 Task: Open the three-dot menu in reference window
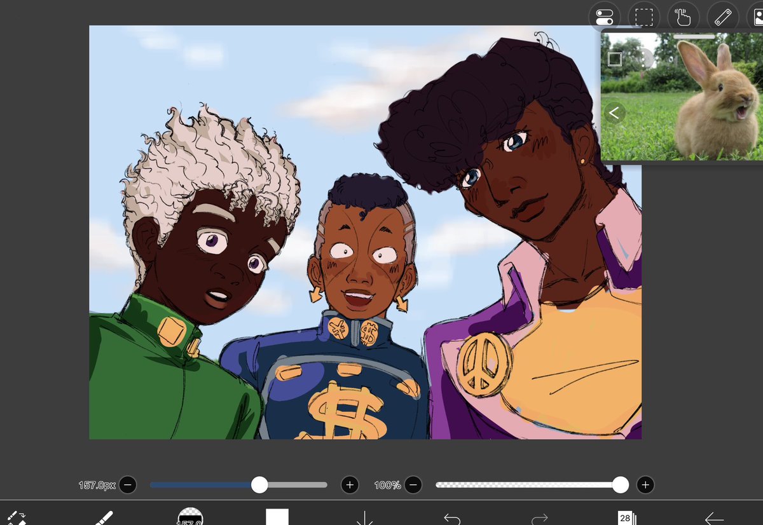coord(644,59)
